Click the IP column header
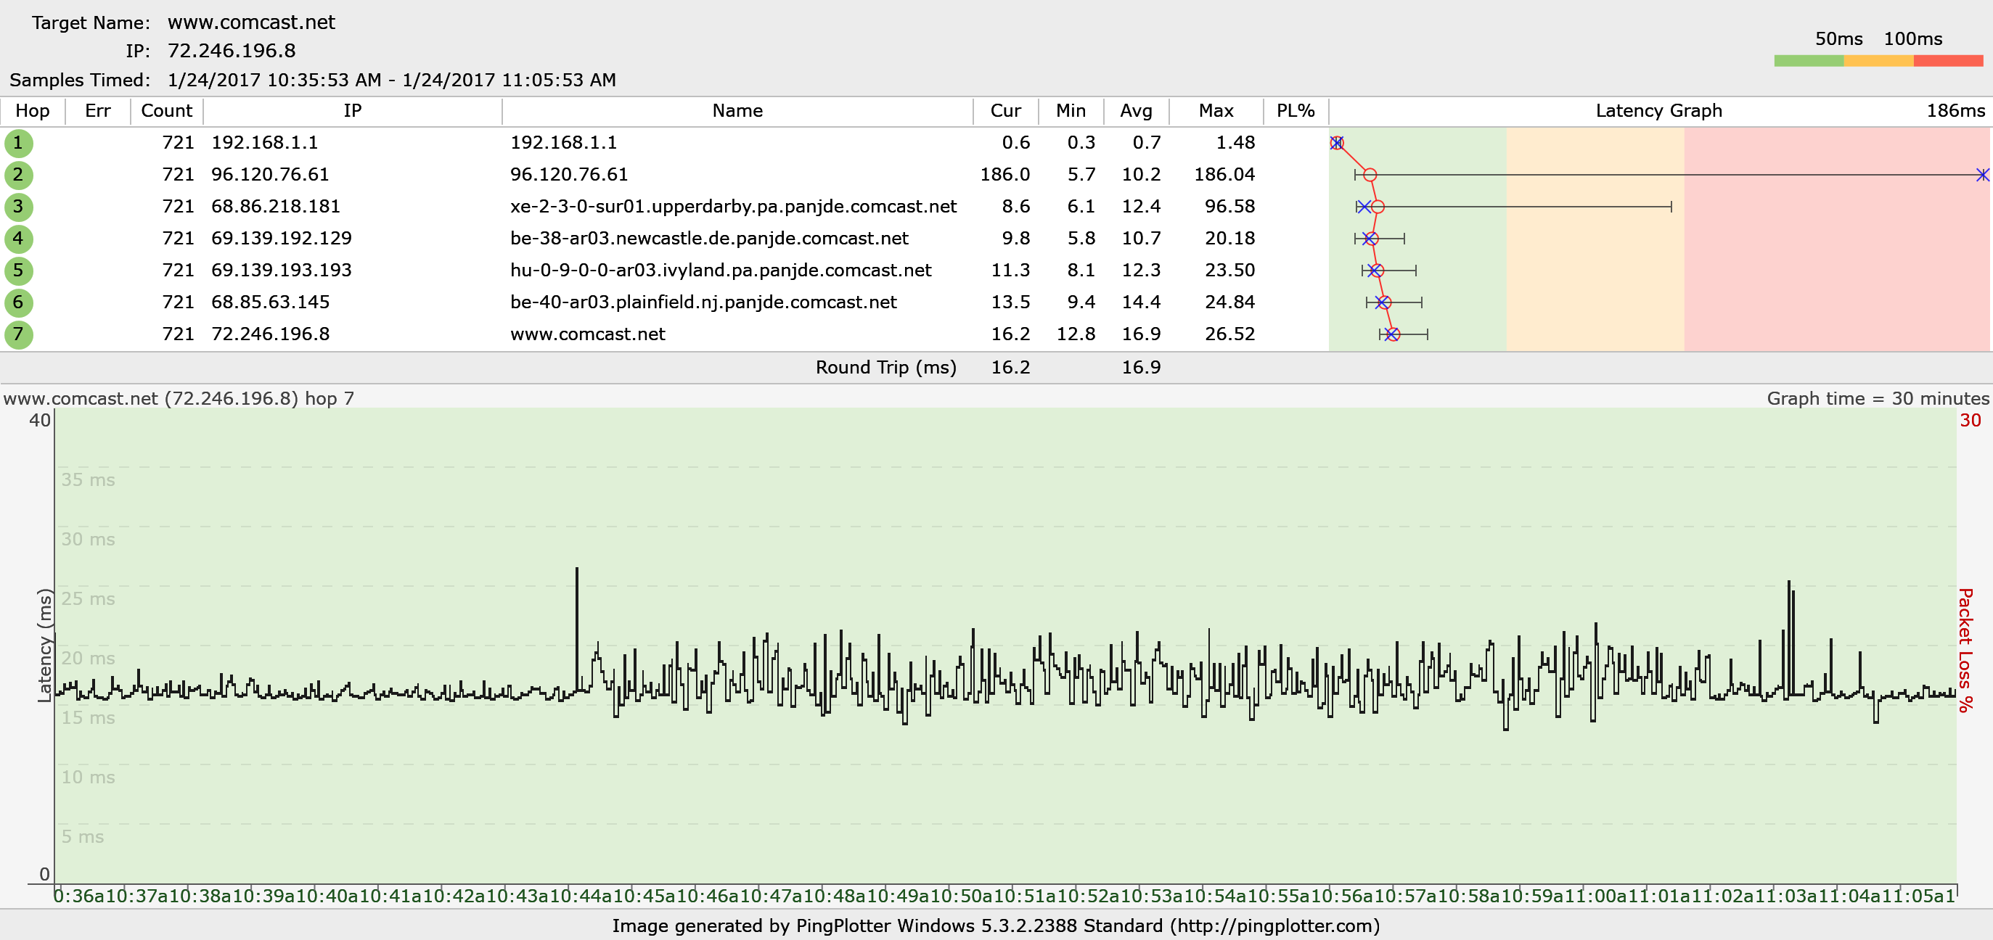This screenshot has height=940, width=1993. coord(352,110)
